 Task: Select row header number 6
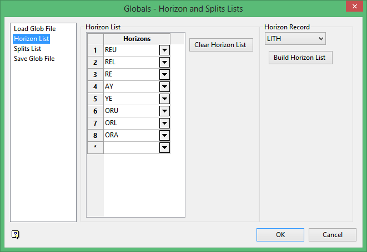pos(95,111)
